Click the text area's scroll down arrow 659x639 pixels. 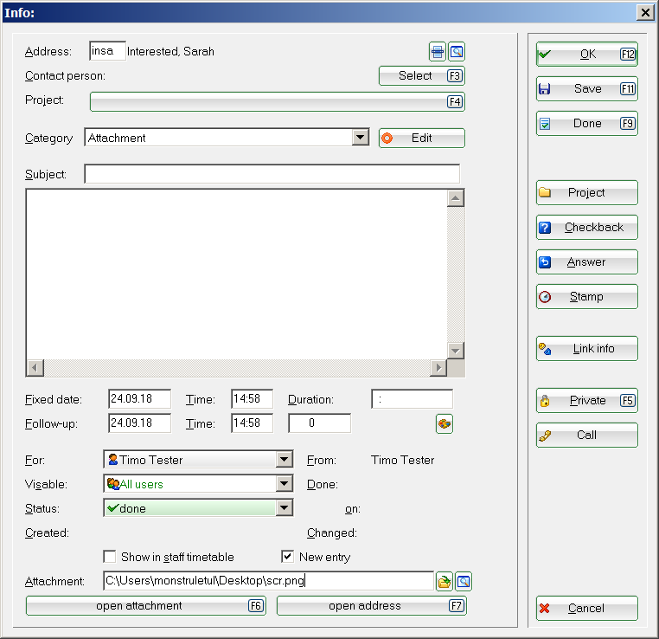456,350
